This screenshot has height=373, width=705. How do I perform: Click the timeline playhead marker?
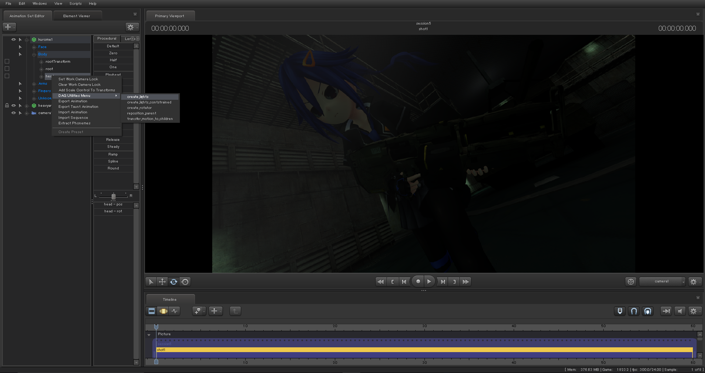156,326
